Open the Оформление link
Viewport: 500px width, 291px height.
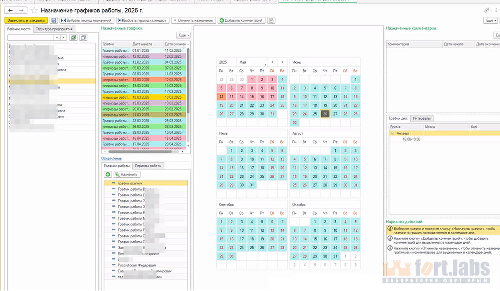click(x=111, y=158)
